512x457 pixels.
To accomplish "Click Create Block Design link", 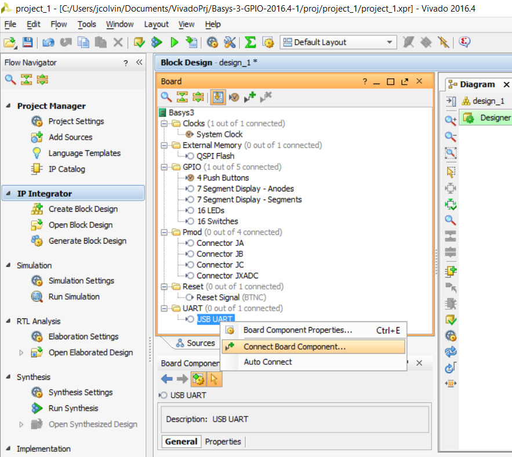I will (83, 209).
